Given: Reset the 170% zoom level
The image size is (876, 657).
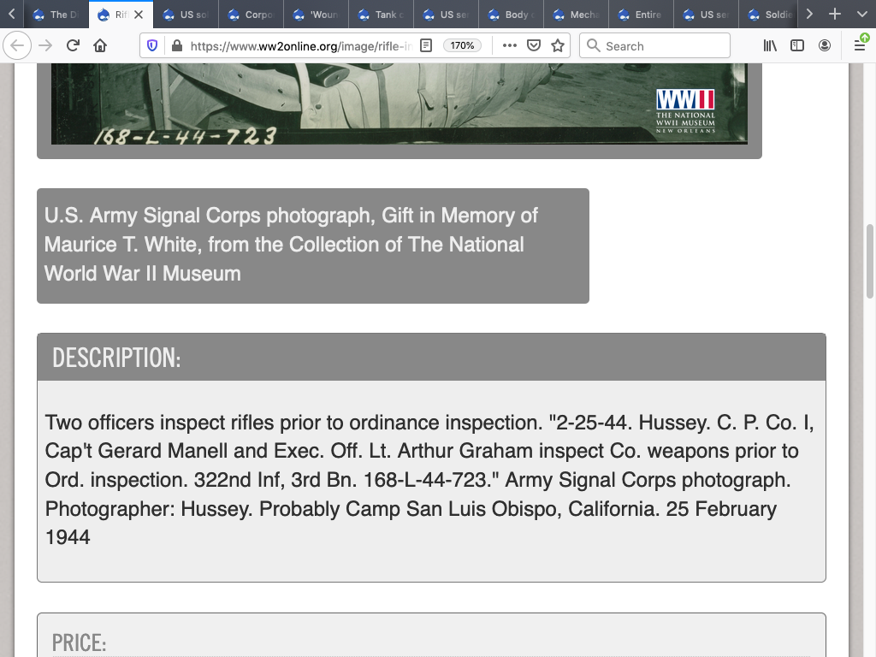Looking at the screenshot, I should pyautogui.click(x=463, y=46).
